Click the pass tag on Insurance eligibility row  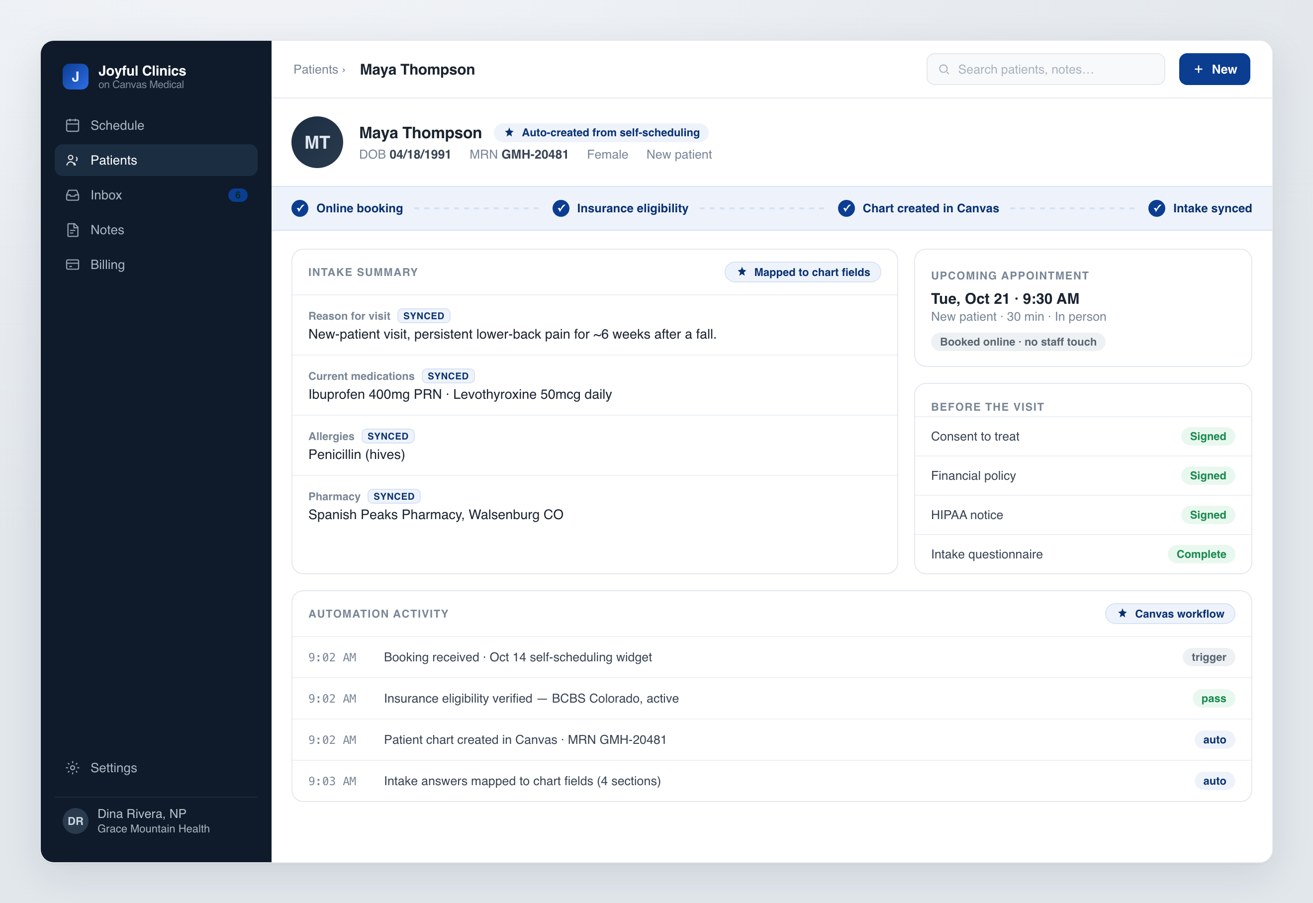[x=1214, y=698]
